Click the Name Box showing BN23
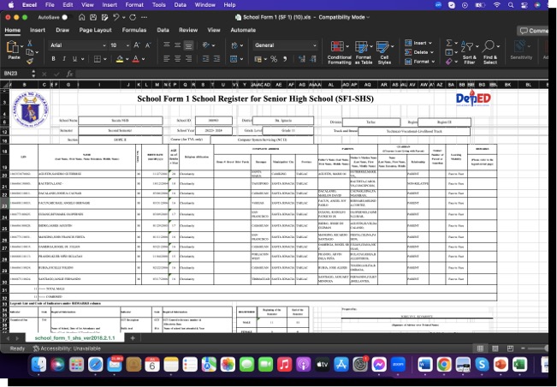 click(17, 74)
